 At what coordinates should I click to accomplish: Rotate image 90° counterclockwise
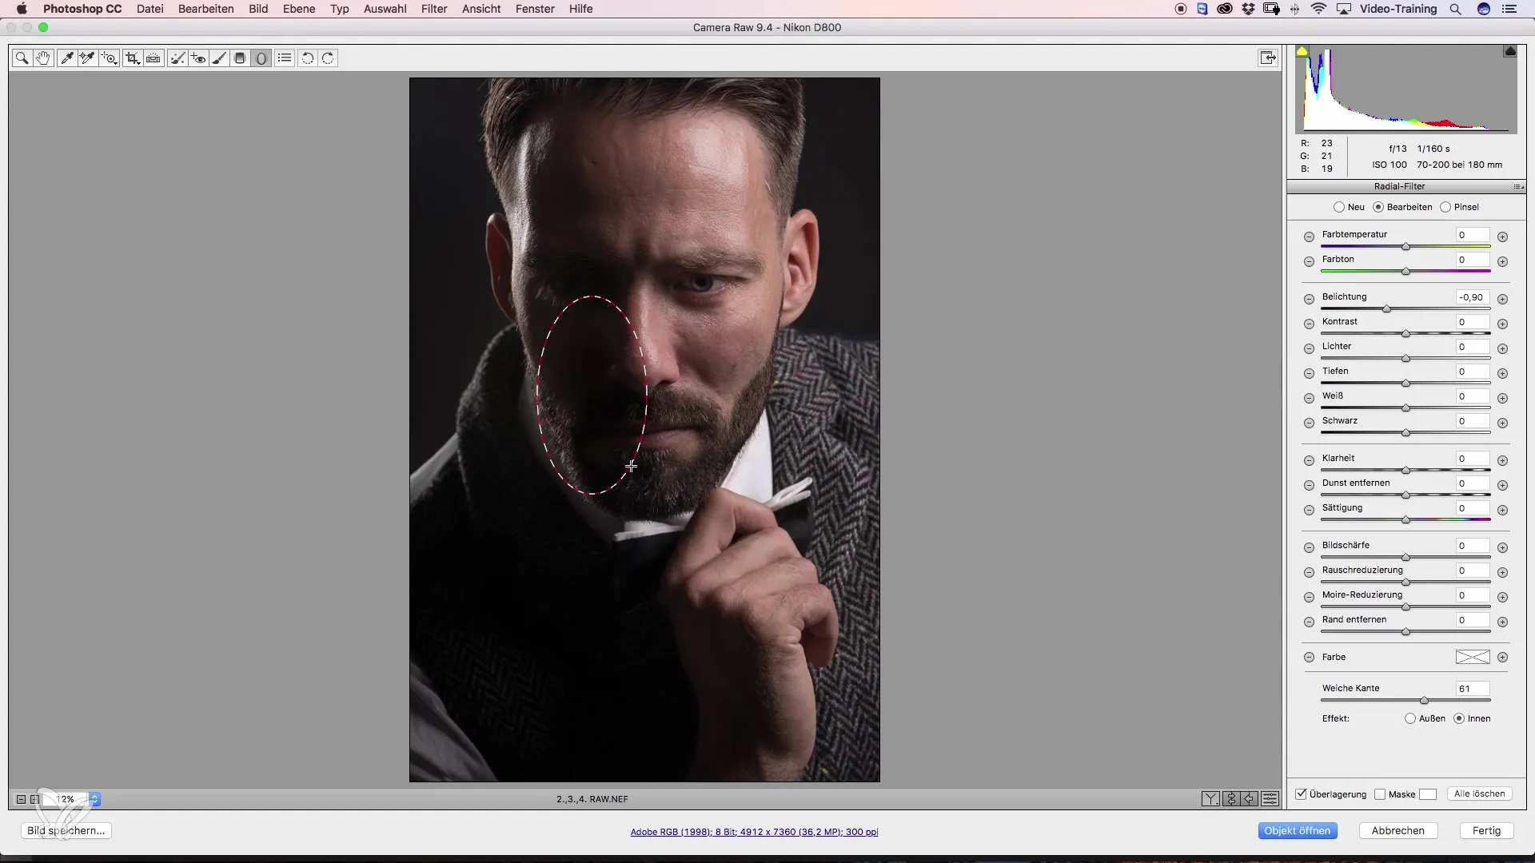(x=307, y=58)
